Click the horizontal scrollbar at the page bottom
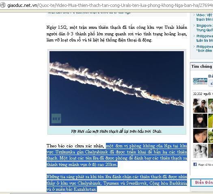 [x=35, y=193]
